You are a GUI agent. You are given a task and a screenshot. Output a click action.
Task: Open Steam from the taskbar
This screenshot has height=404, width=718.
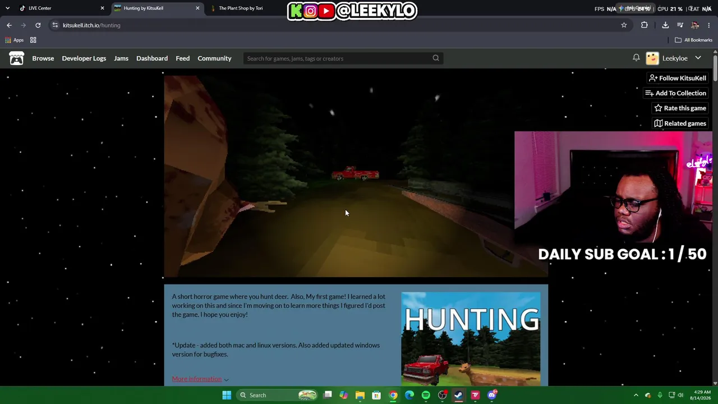pos(459,395)
